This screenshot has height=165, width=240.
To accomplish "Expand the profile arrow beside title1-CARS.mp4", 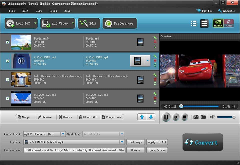I will tap(147, 61).
